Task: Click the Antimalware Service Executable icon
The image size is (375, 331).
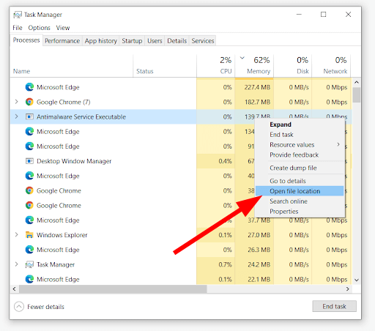Action: 29,116
